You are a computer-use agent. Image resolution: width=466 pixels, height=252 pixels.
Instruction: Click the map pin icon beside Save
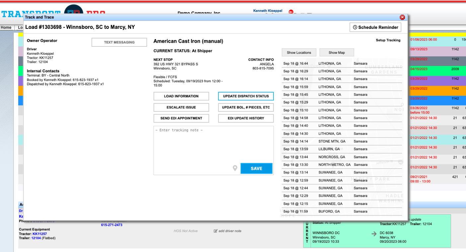[x=235, y=168]
